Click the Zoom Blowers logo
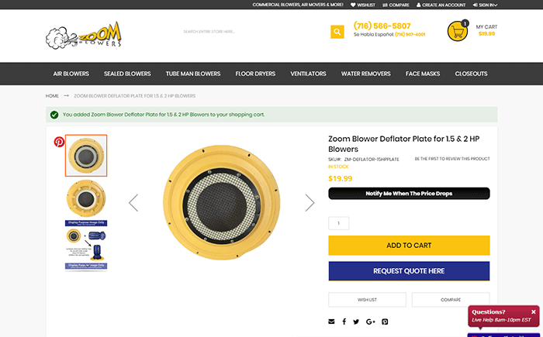 pos(84,35)
